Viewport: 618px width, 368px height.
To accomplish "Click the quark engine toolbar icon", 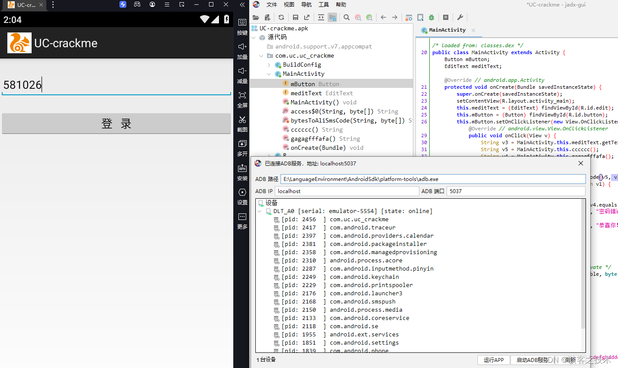I will [420, 17].
